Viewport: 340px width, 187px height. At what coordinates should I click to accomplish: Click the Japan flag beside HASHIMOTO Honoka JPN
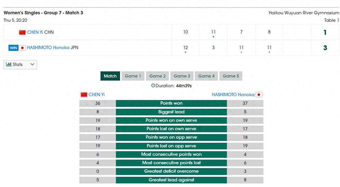pyautogui.click(x=22, y=48)
